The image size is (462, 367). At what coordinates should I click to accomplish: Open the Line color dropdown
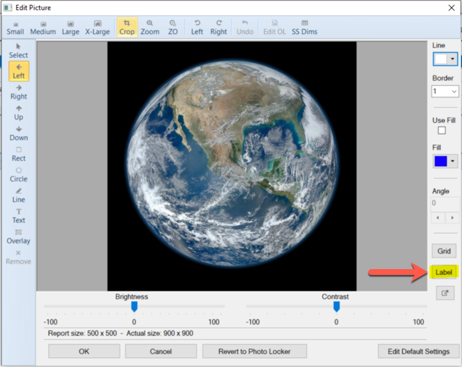click(453, 59)
